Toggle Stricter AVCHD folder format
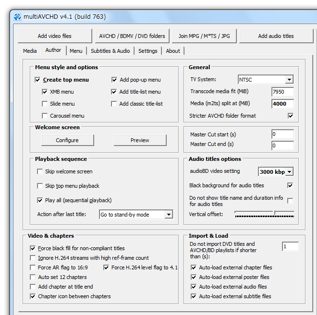The width and height of the screenshot is (317, 315). 291,116
